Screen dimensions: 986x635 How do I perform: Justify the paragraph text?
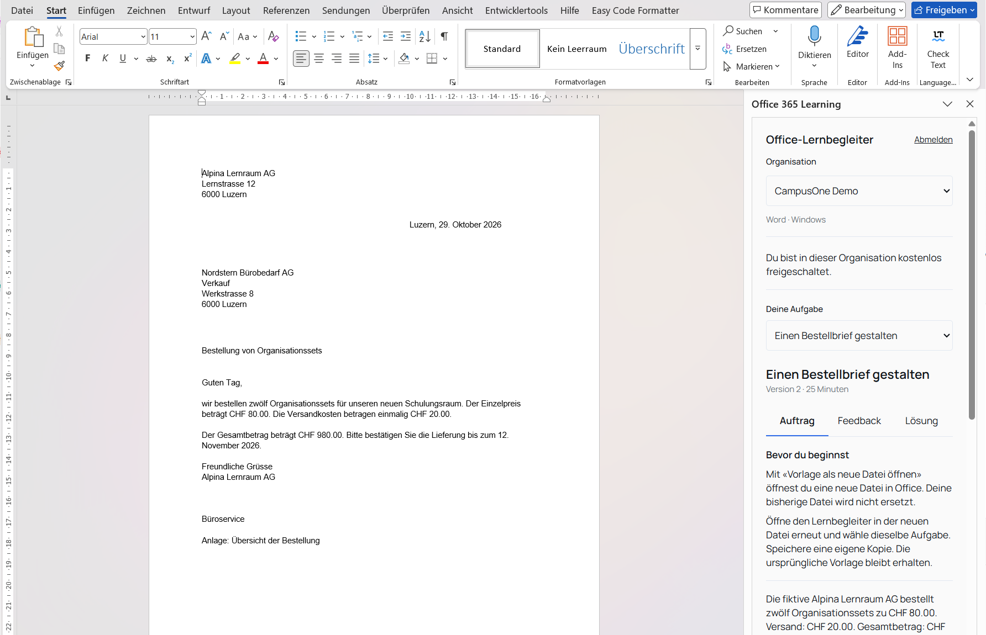tap(354, 59)
